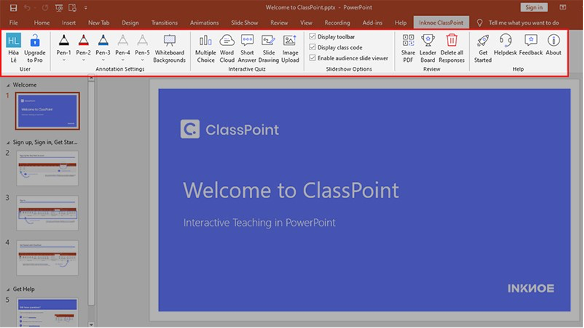Disable Enable audience slide viewer checkbox
584x328 pixels.
(x=313, y=58)
